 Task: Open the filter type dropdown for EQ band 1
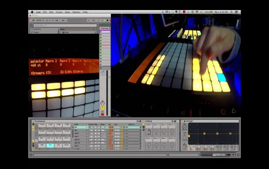click(x=191, y=147)
